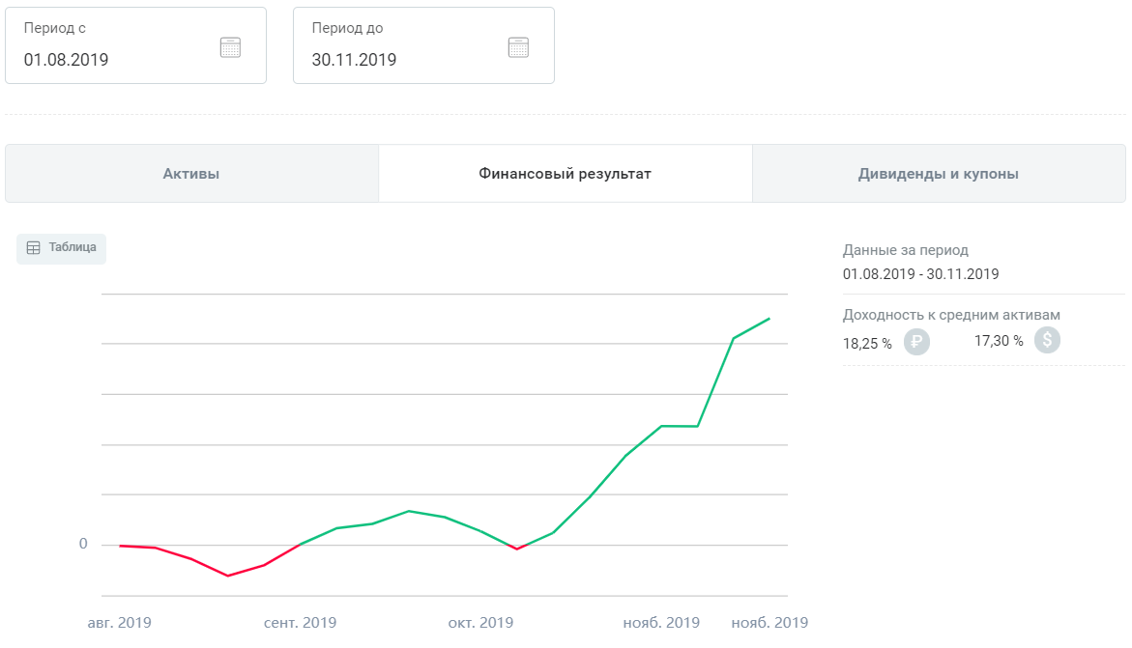The height and width of the screenshot is (648, 1132).
Task: Click the zero label on chart axis
Action: click(83, 545)
